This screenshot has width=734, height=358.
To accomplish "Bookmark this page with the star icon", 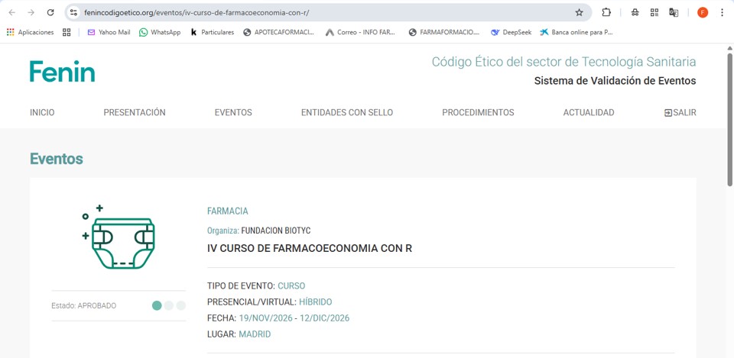I will coord(579,12).
